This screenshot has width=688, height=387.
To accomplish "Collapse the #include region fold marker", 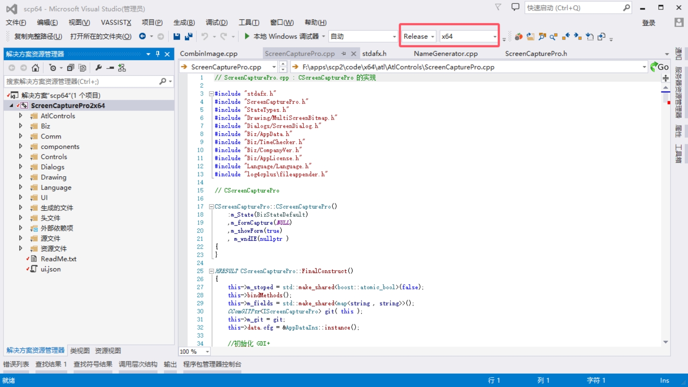I will [212, 94].
